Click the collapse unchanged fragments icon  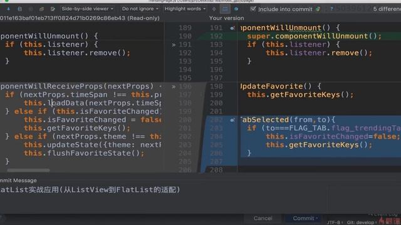(214, 9)
